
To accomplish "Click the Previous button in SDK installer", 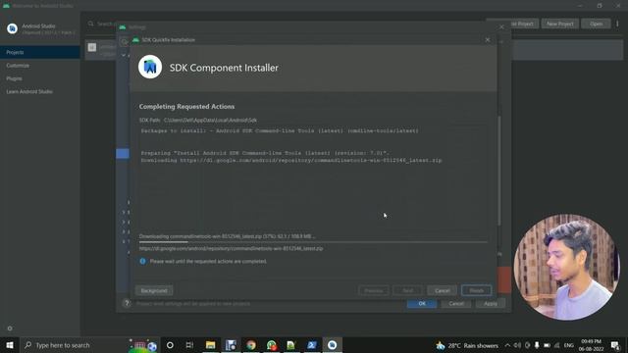I will (373, 290).
